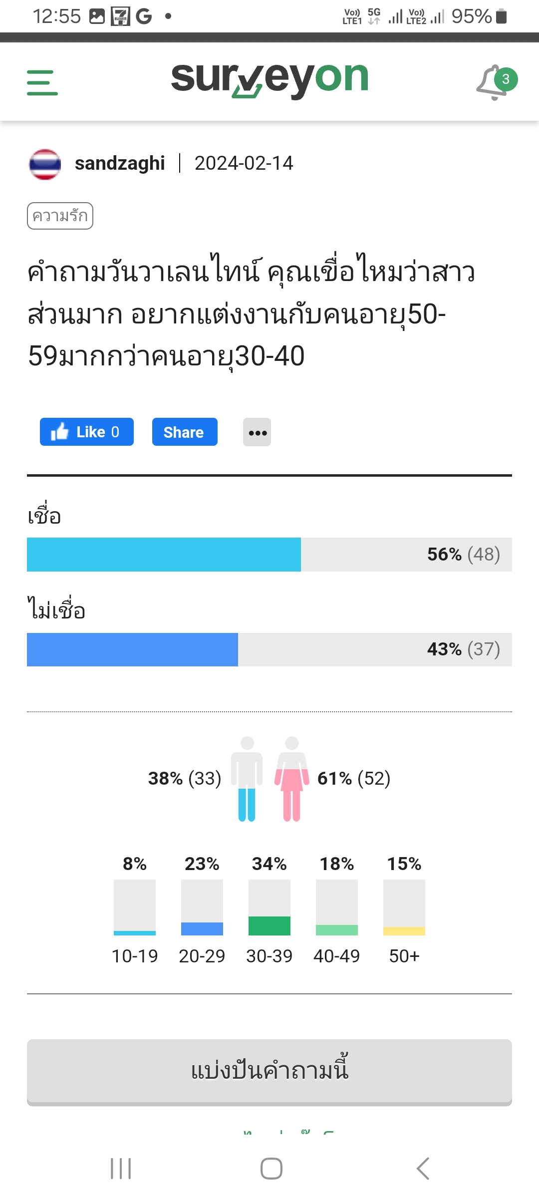The width and height of the screenshot is (539, 1202).
Task: Select the เชื่อ result bar
Action: [269, 555]
